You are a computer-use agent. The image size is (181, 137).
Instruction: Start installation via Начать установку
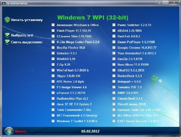27,20
